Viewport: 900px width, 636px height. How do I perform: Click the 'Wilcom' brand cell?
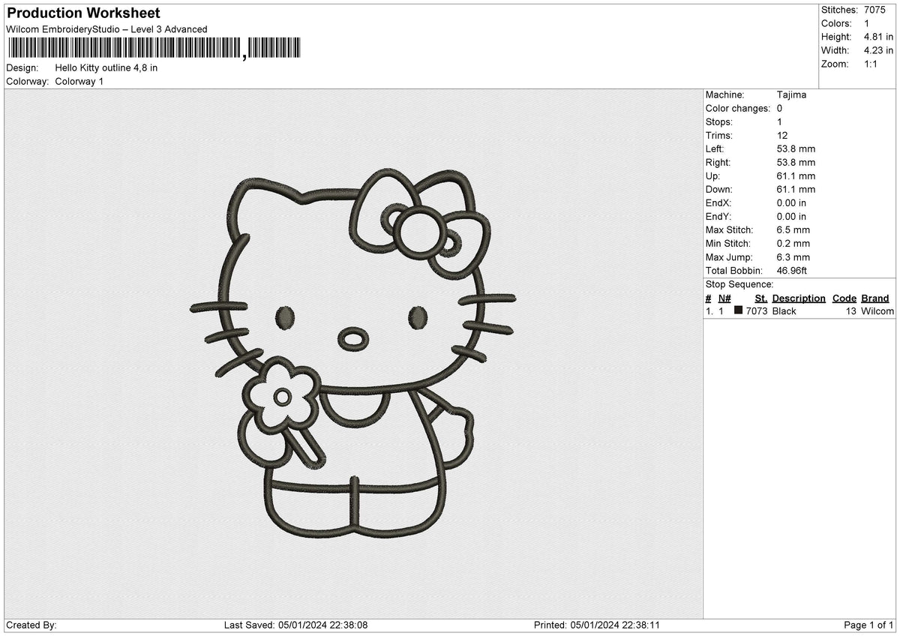click(877, 310)
